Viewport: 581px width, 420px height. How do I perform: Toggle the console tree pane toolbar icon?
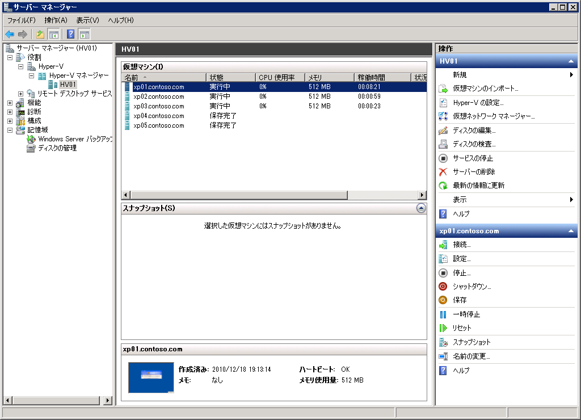click(54, 35)
